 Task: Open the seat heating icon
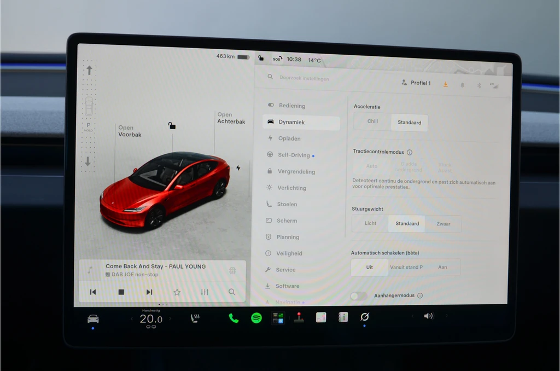pyautogui.click(x=195, y=318)
